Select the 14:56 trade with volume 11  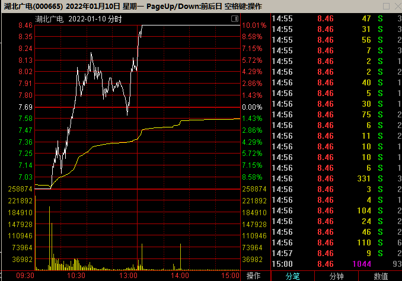tap(336, 136)
